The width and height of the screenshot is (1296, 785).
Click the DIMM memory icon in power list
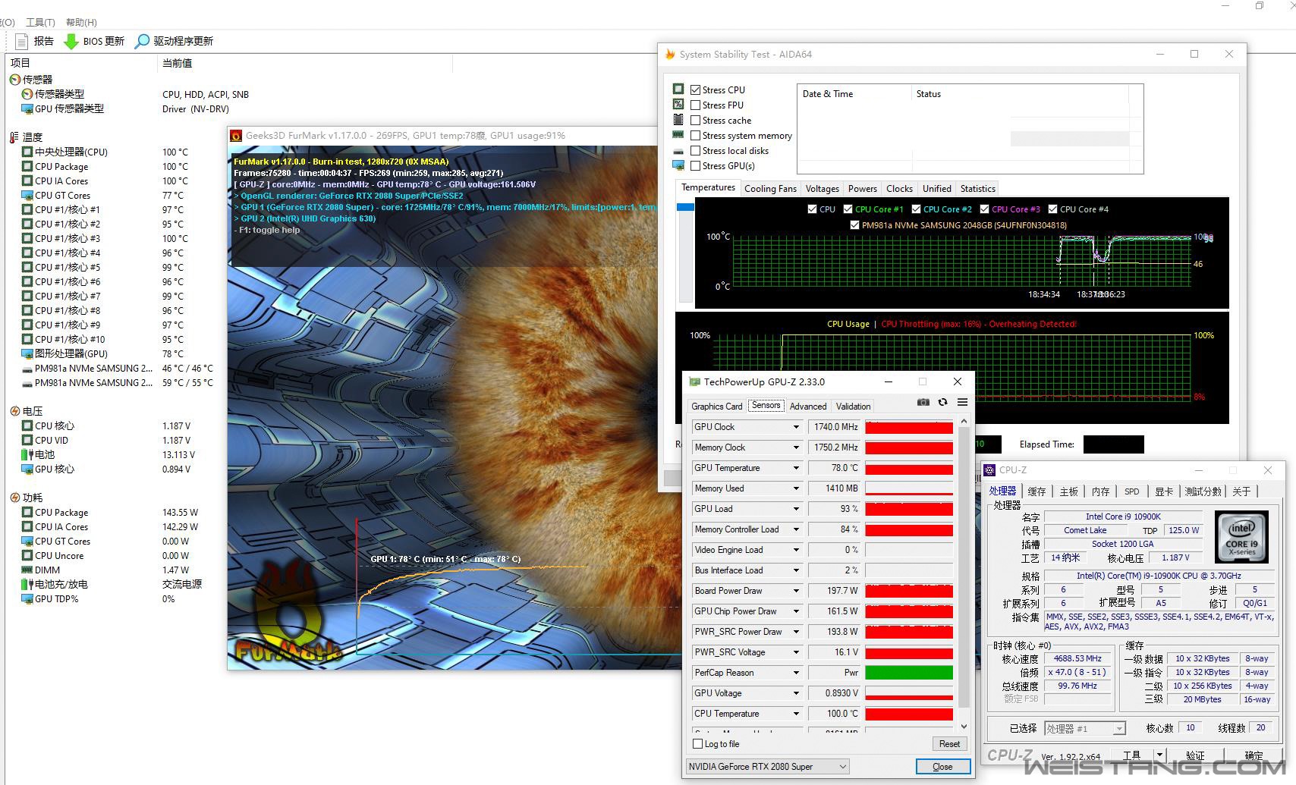[27, 570]
